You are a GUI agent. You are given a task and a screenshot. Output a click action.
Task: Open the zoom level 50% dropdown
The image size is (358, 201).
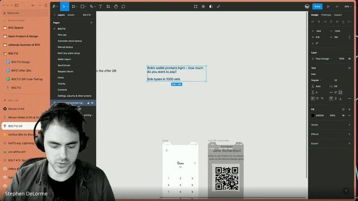(348, 7)
